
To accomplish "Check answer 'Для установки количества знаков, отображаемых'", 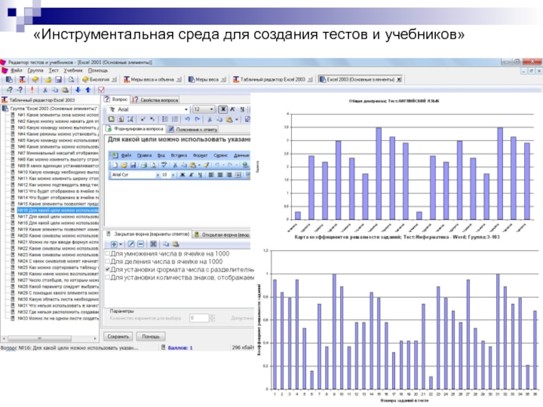I will (108, 277).
